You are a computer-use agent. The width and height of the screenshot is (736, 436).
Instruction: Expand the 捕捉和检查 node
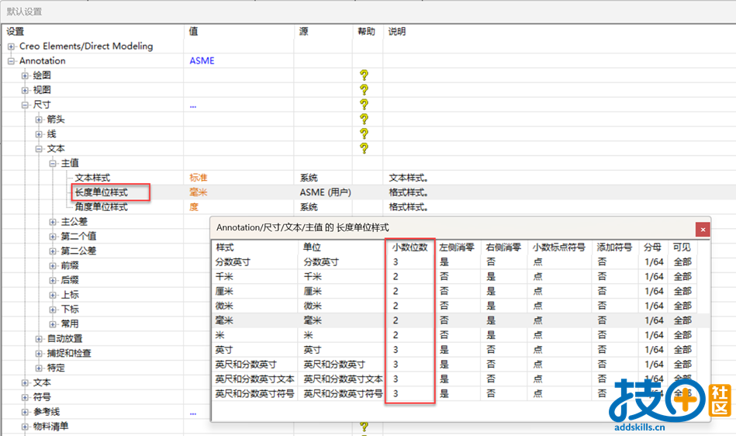(39, 354)
